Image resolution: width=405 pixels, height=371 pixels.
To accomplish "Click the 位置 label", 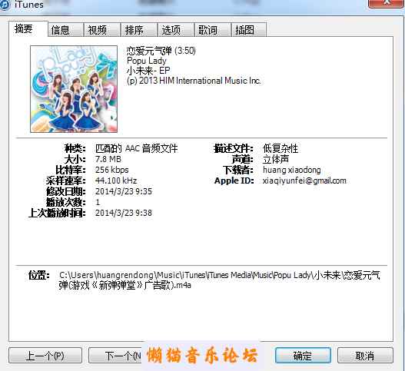I will (x=39, y=275).
